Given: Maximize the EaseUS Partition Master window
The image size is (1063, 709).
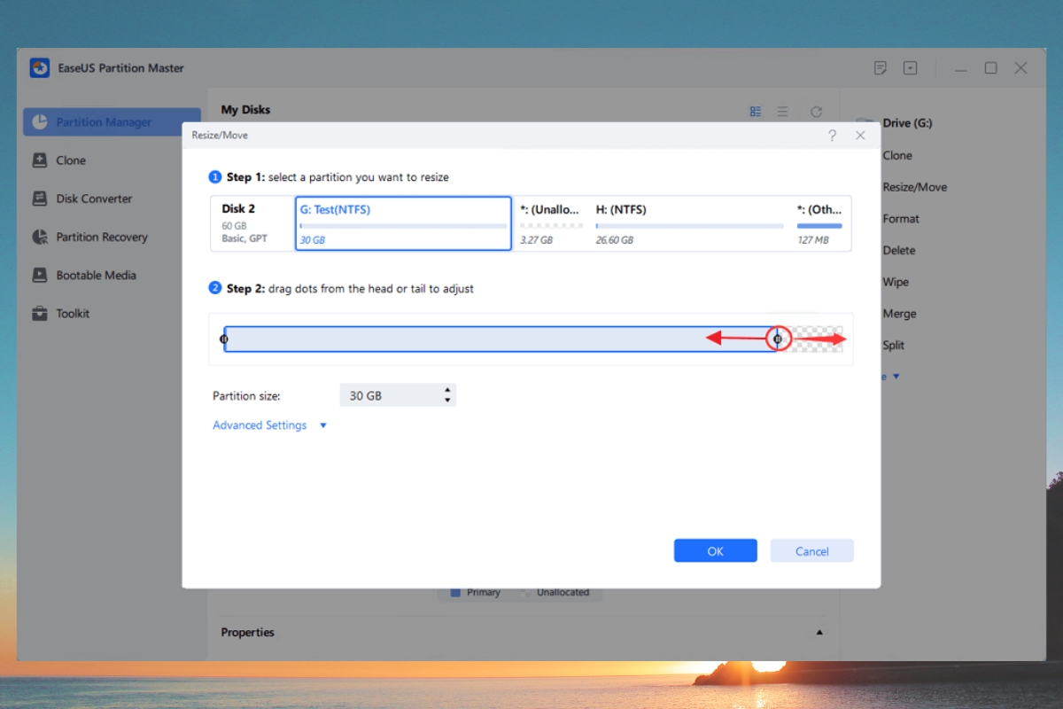Looking at the screenshot, I should [990, 68].
